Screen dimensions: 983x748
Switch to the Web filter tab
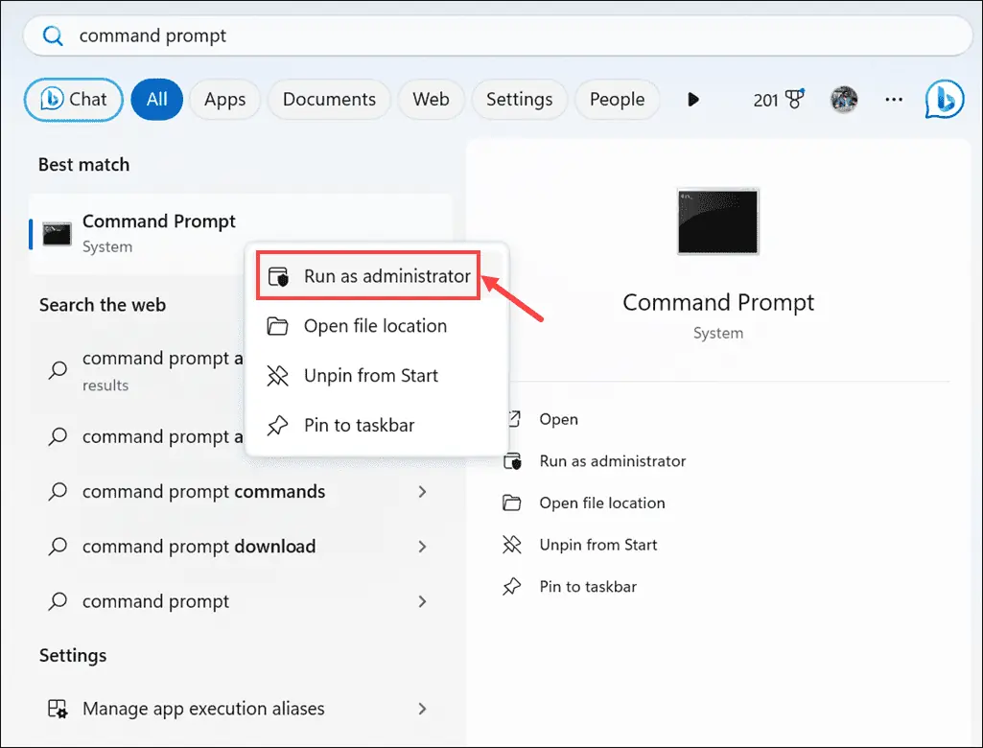tap(431, 99)
